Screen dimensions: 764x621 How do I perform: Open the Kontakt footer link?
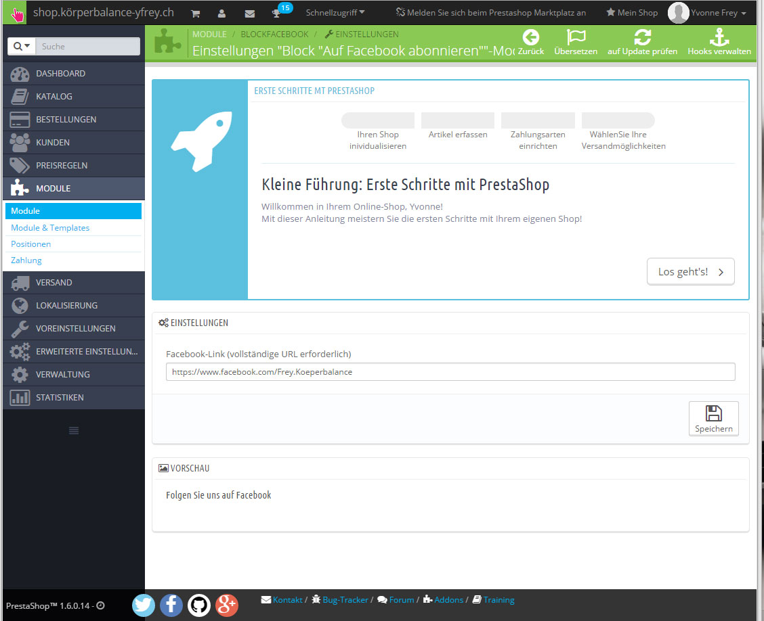(282, 599)
